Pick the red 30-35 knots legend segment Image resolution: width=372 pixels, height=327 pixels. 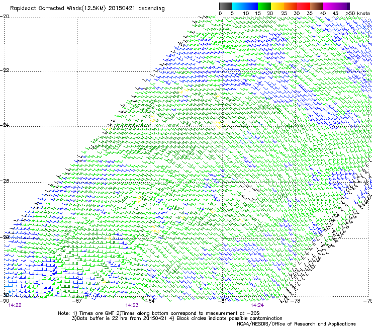[x=304, y=6]
